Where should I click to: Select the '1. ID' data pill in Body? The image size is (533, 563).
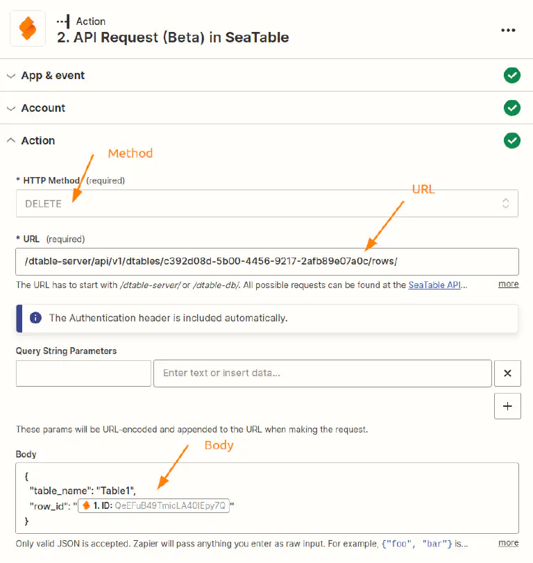[x=154, y=505]
